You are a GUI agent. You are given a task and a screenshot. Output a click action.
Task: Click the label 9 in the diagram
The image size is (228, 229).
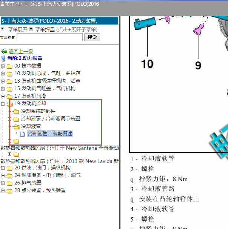pyautogui.click(x=198, y=65)
